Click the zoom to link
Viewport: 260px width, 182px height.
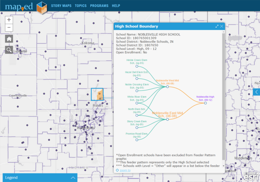[125, 170]
